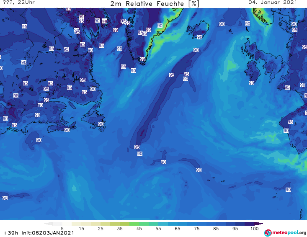307x237 pixels.
Task: Click legend value '95' on color scale
Action: pyautogui.click(x=235, y=229)
